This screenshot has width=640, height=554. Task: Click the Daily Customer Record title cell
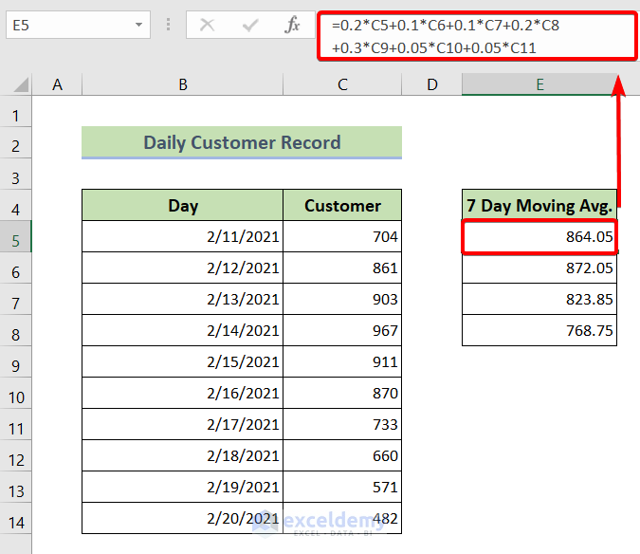click(x=242, y=143)
